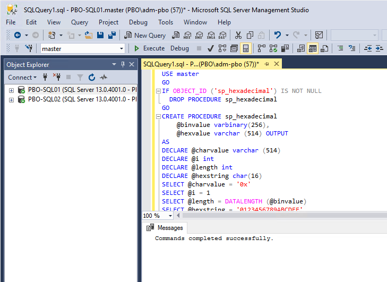Viewport: 387px width, 282px height.
Task: Click the Copy icon
Action: click(x=250, y=35)
